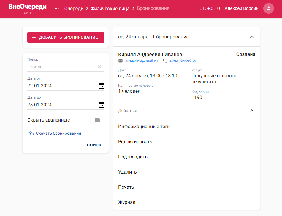
Task: Open email link kireev054@mail.ru
Action: pos(141,61)
